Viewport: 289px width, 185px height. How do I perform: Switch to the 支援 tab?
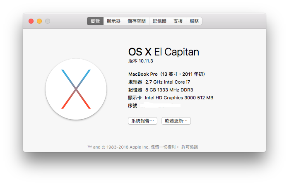(x=178, y=21)
